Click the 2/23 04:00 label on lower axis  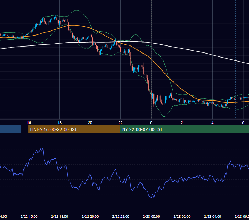(212, 216)
